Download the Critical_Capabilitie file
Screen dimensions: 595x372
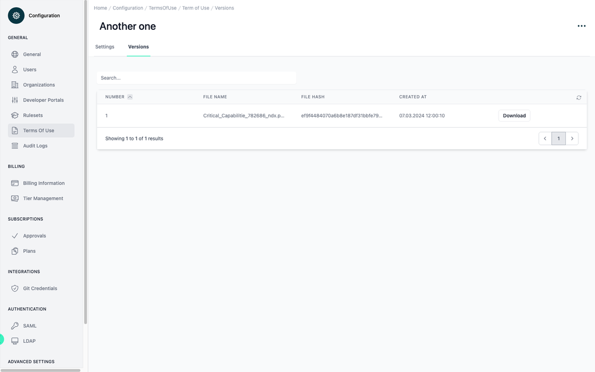point(514,114)
